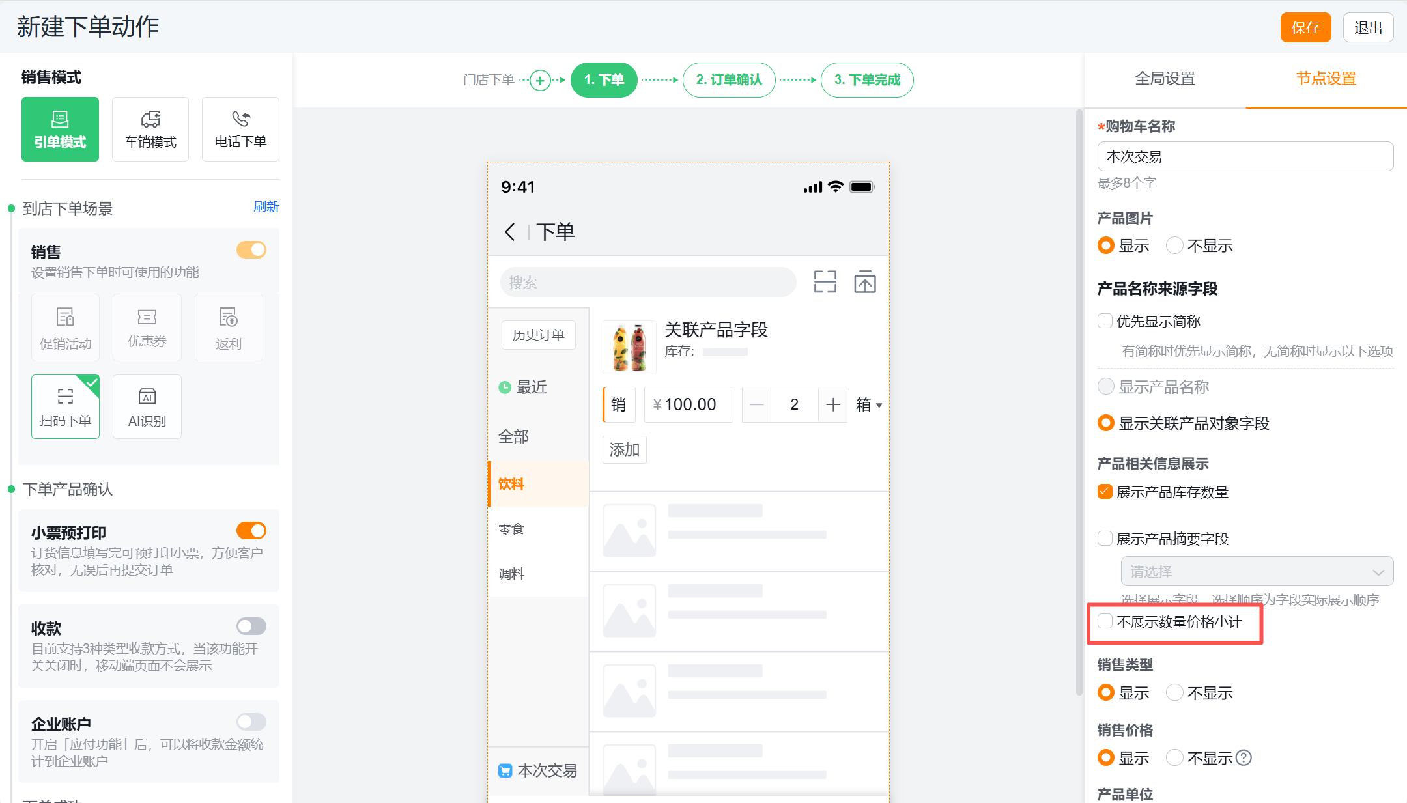This screenshot has width=1407, height=803.
Task: Open the AI识别 feature tile
Action: 147,406
